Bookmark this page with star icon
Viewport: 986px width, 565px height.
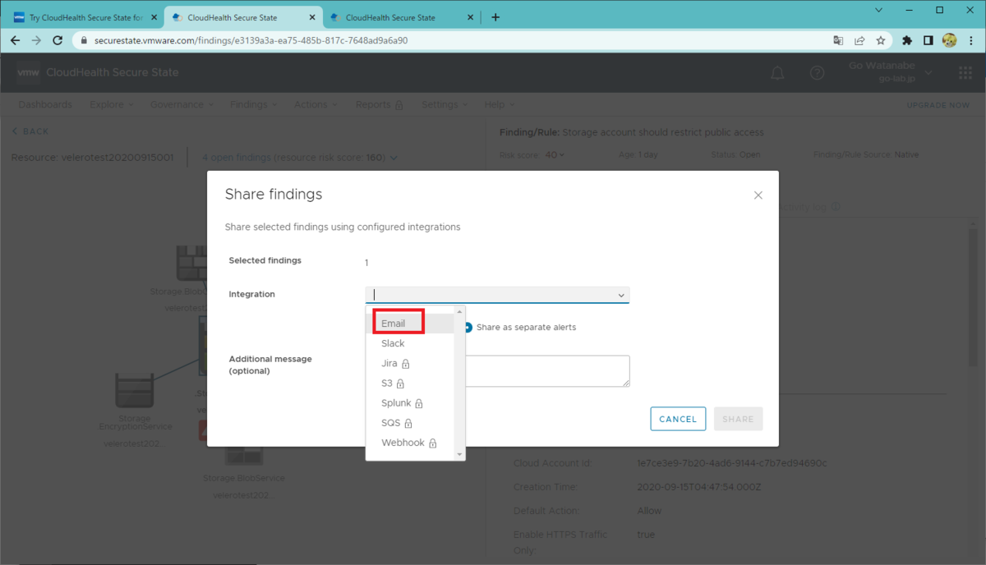click(880, 40)
